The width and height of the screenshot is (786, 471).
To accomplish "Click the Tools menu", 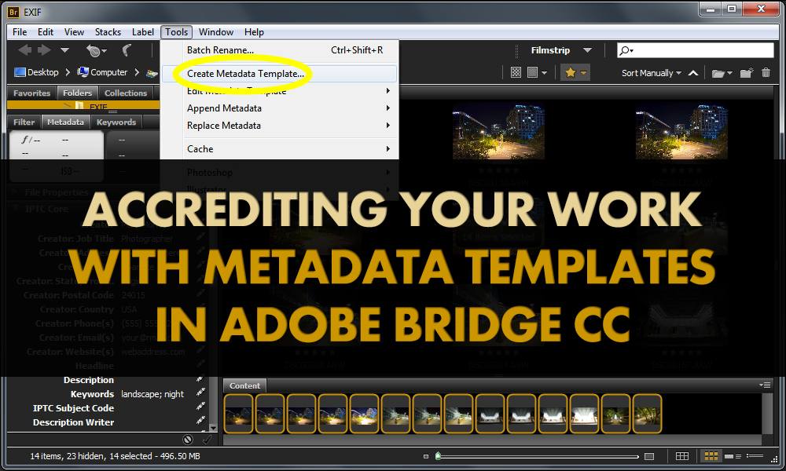I will click(176, 32).
